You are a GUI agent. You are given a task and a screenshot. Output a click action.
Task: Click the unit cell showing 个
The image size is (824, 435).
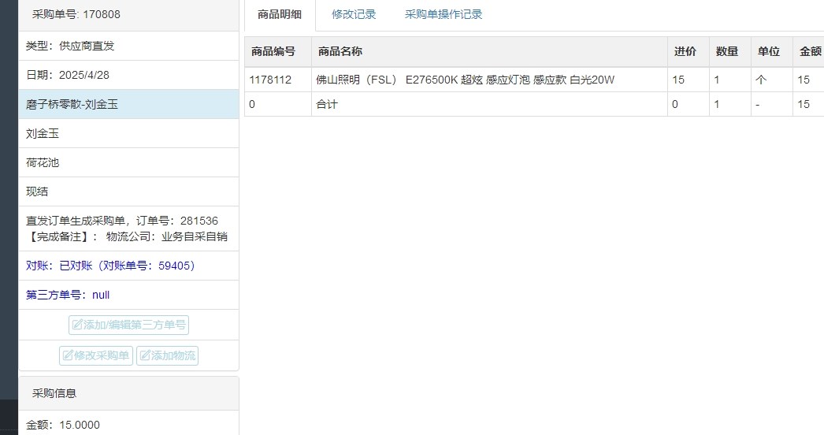(771, 80)
